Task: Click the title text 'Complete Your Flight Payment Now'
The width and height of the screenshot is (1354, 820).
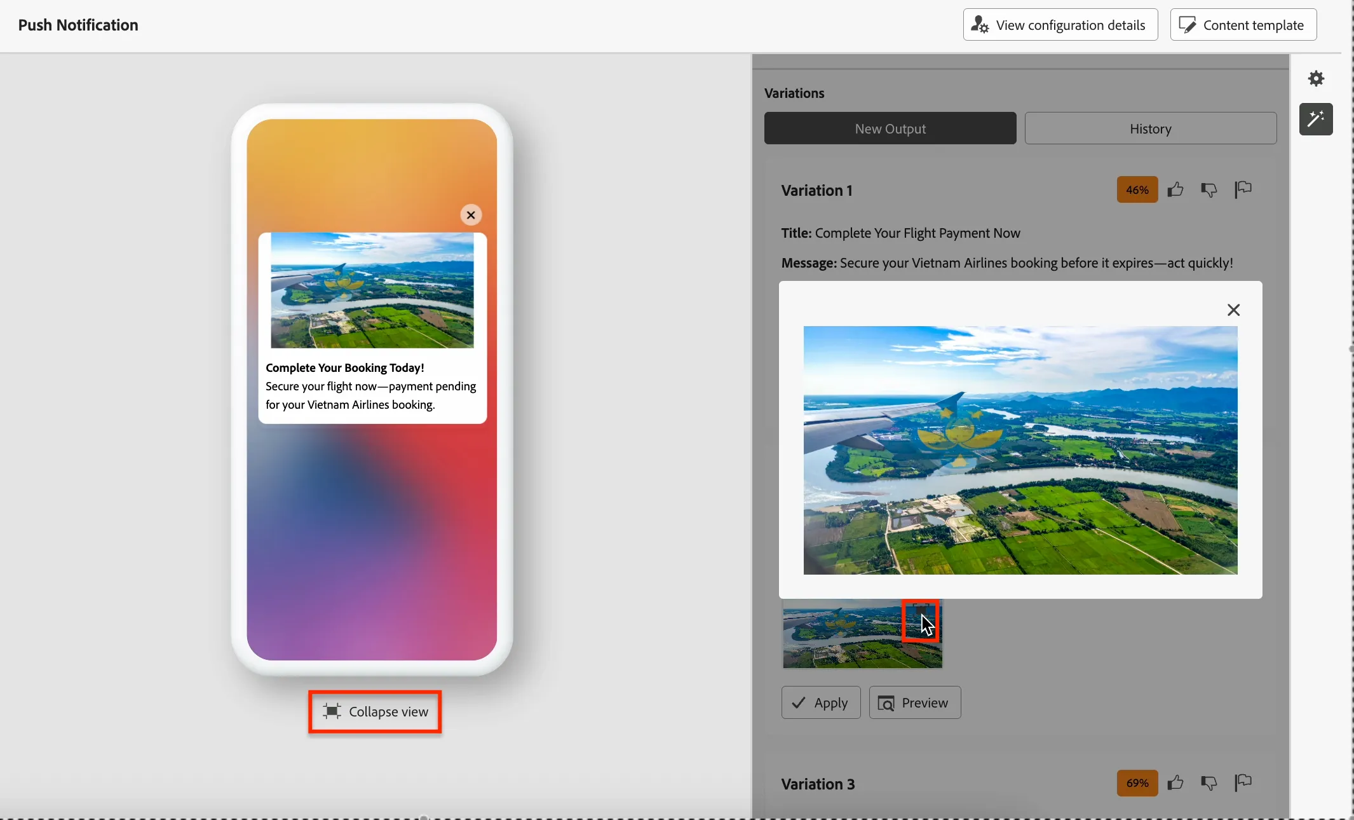Action: pyautogui.click(x=917, y=233)
